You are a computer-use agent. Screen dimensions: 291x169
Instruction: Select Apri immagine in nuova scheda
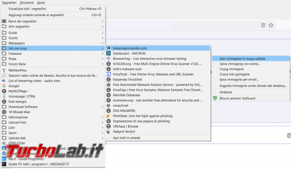tap(251, 58)
